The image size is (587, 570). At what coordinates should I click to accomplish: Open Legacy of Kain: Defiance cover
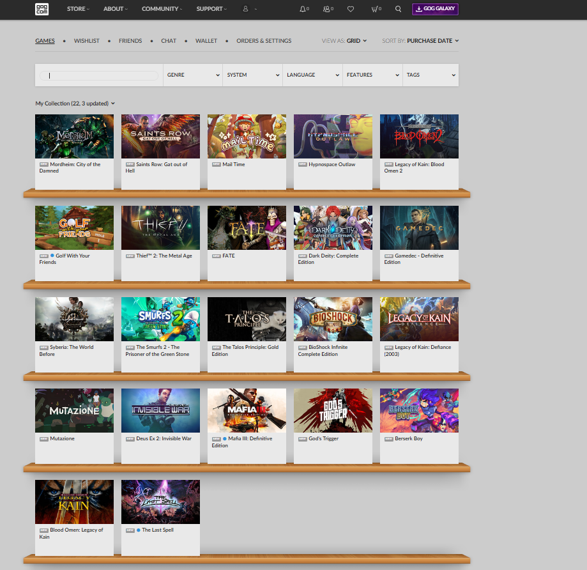(419, 319)
